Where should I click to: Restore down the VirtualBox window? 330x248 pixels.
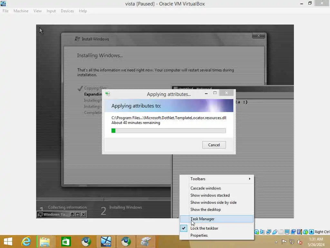coord(310,3)
